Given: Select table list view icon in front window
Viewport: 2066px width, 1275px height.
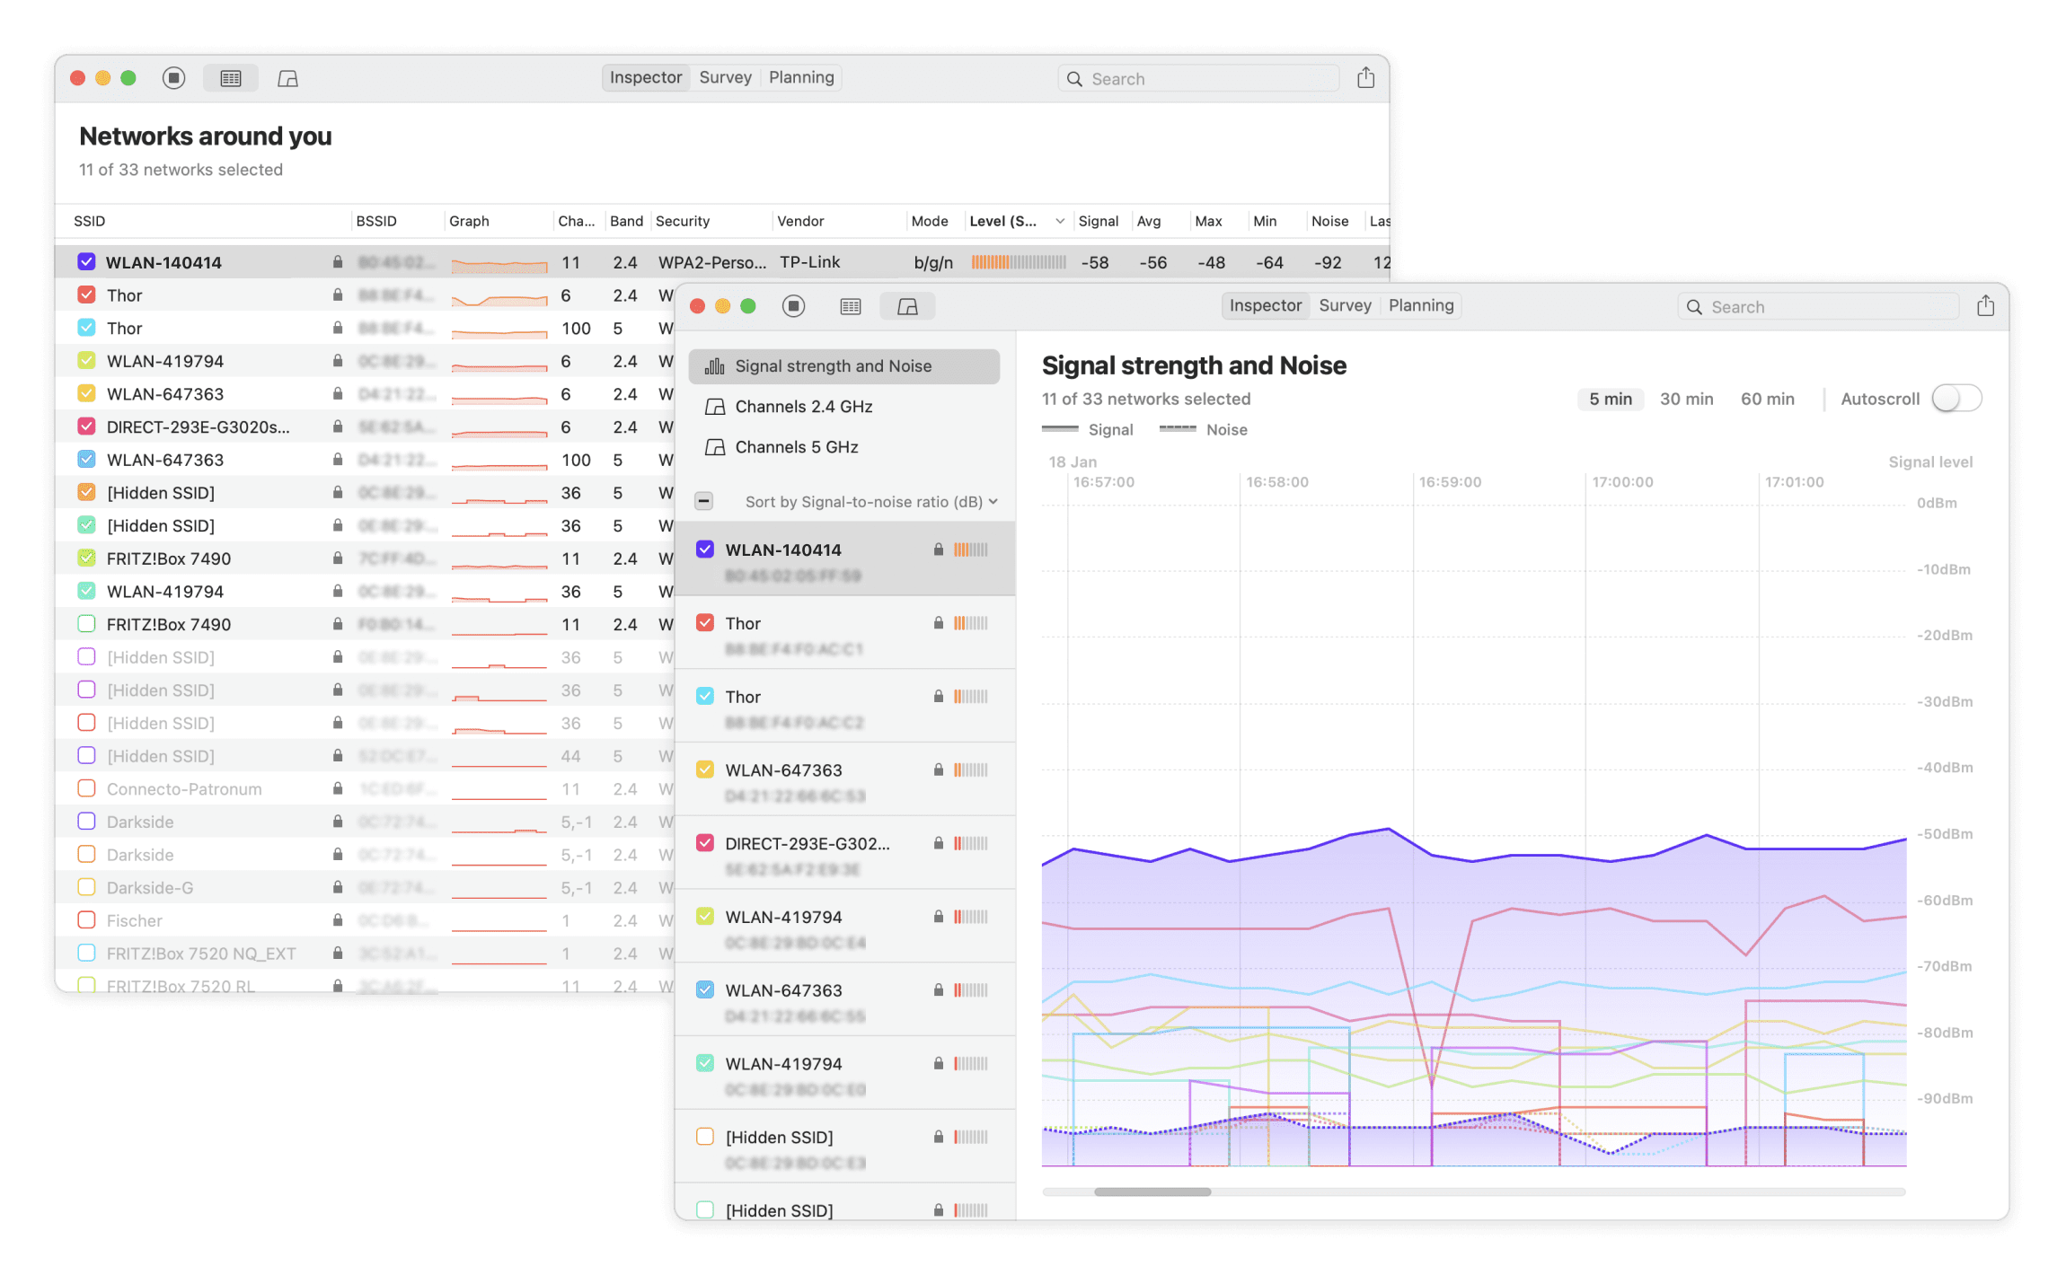Looking at the screenshot, I should (851, 307).
